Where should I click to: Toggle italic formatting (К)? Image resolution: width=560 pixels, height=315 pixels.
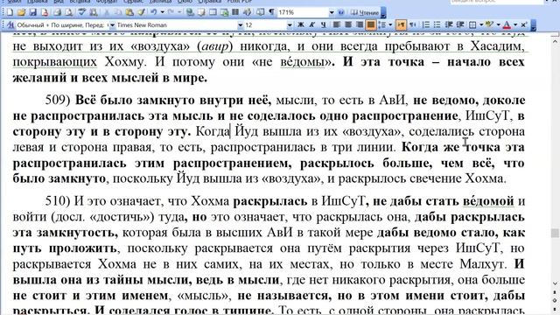311,24
